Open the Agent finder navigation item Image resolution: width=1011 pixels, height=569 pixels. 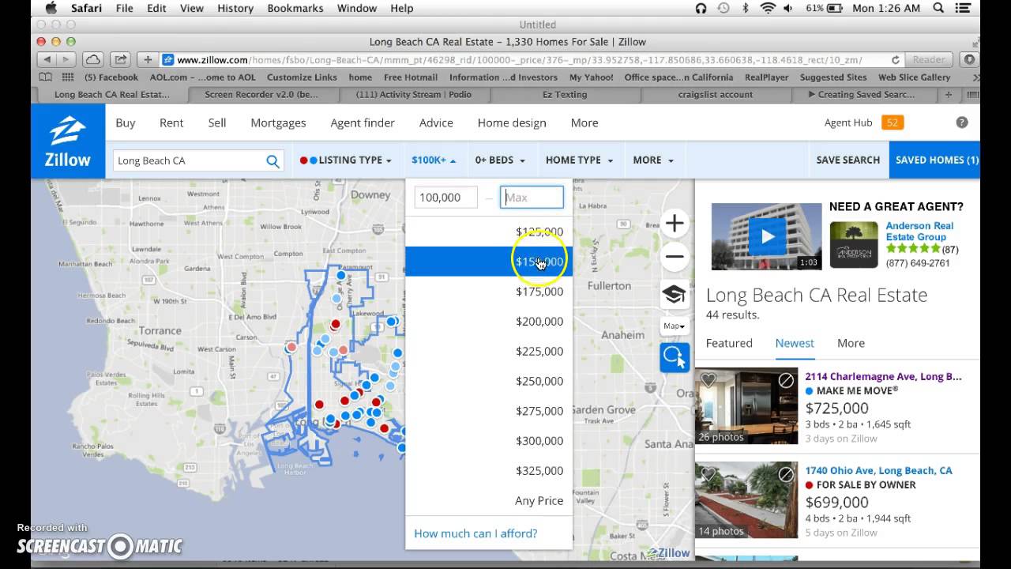pyautogui.click(x=363, y=122)
